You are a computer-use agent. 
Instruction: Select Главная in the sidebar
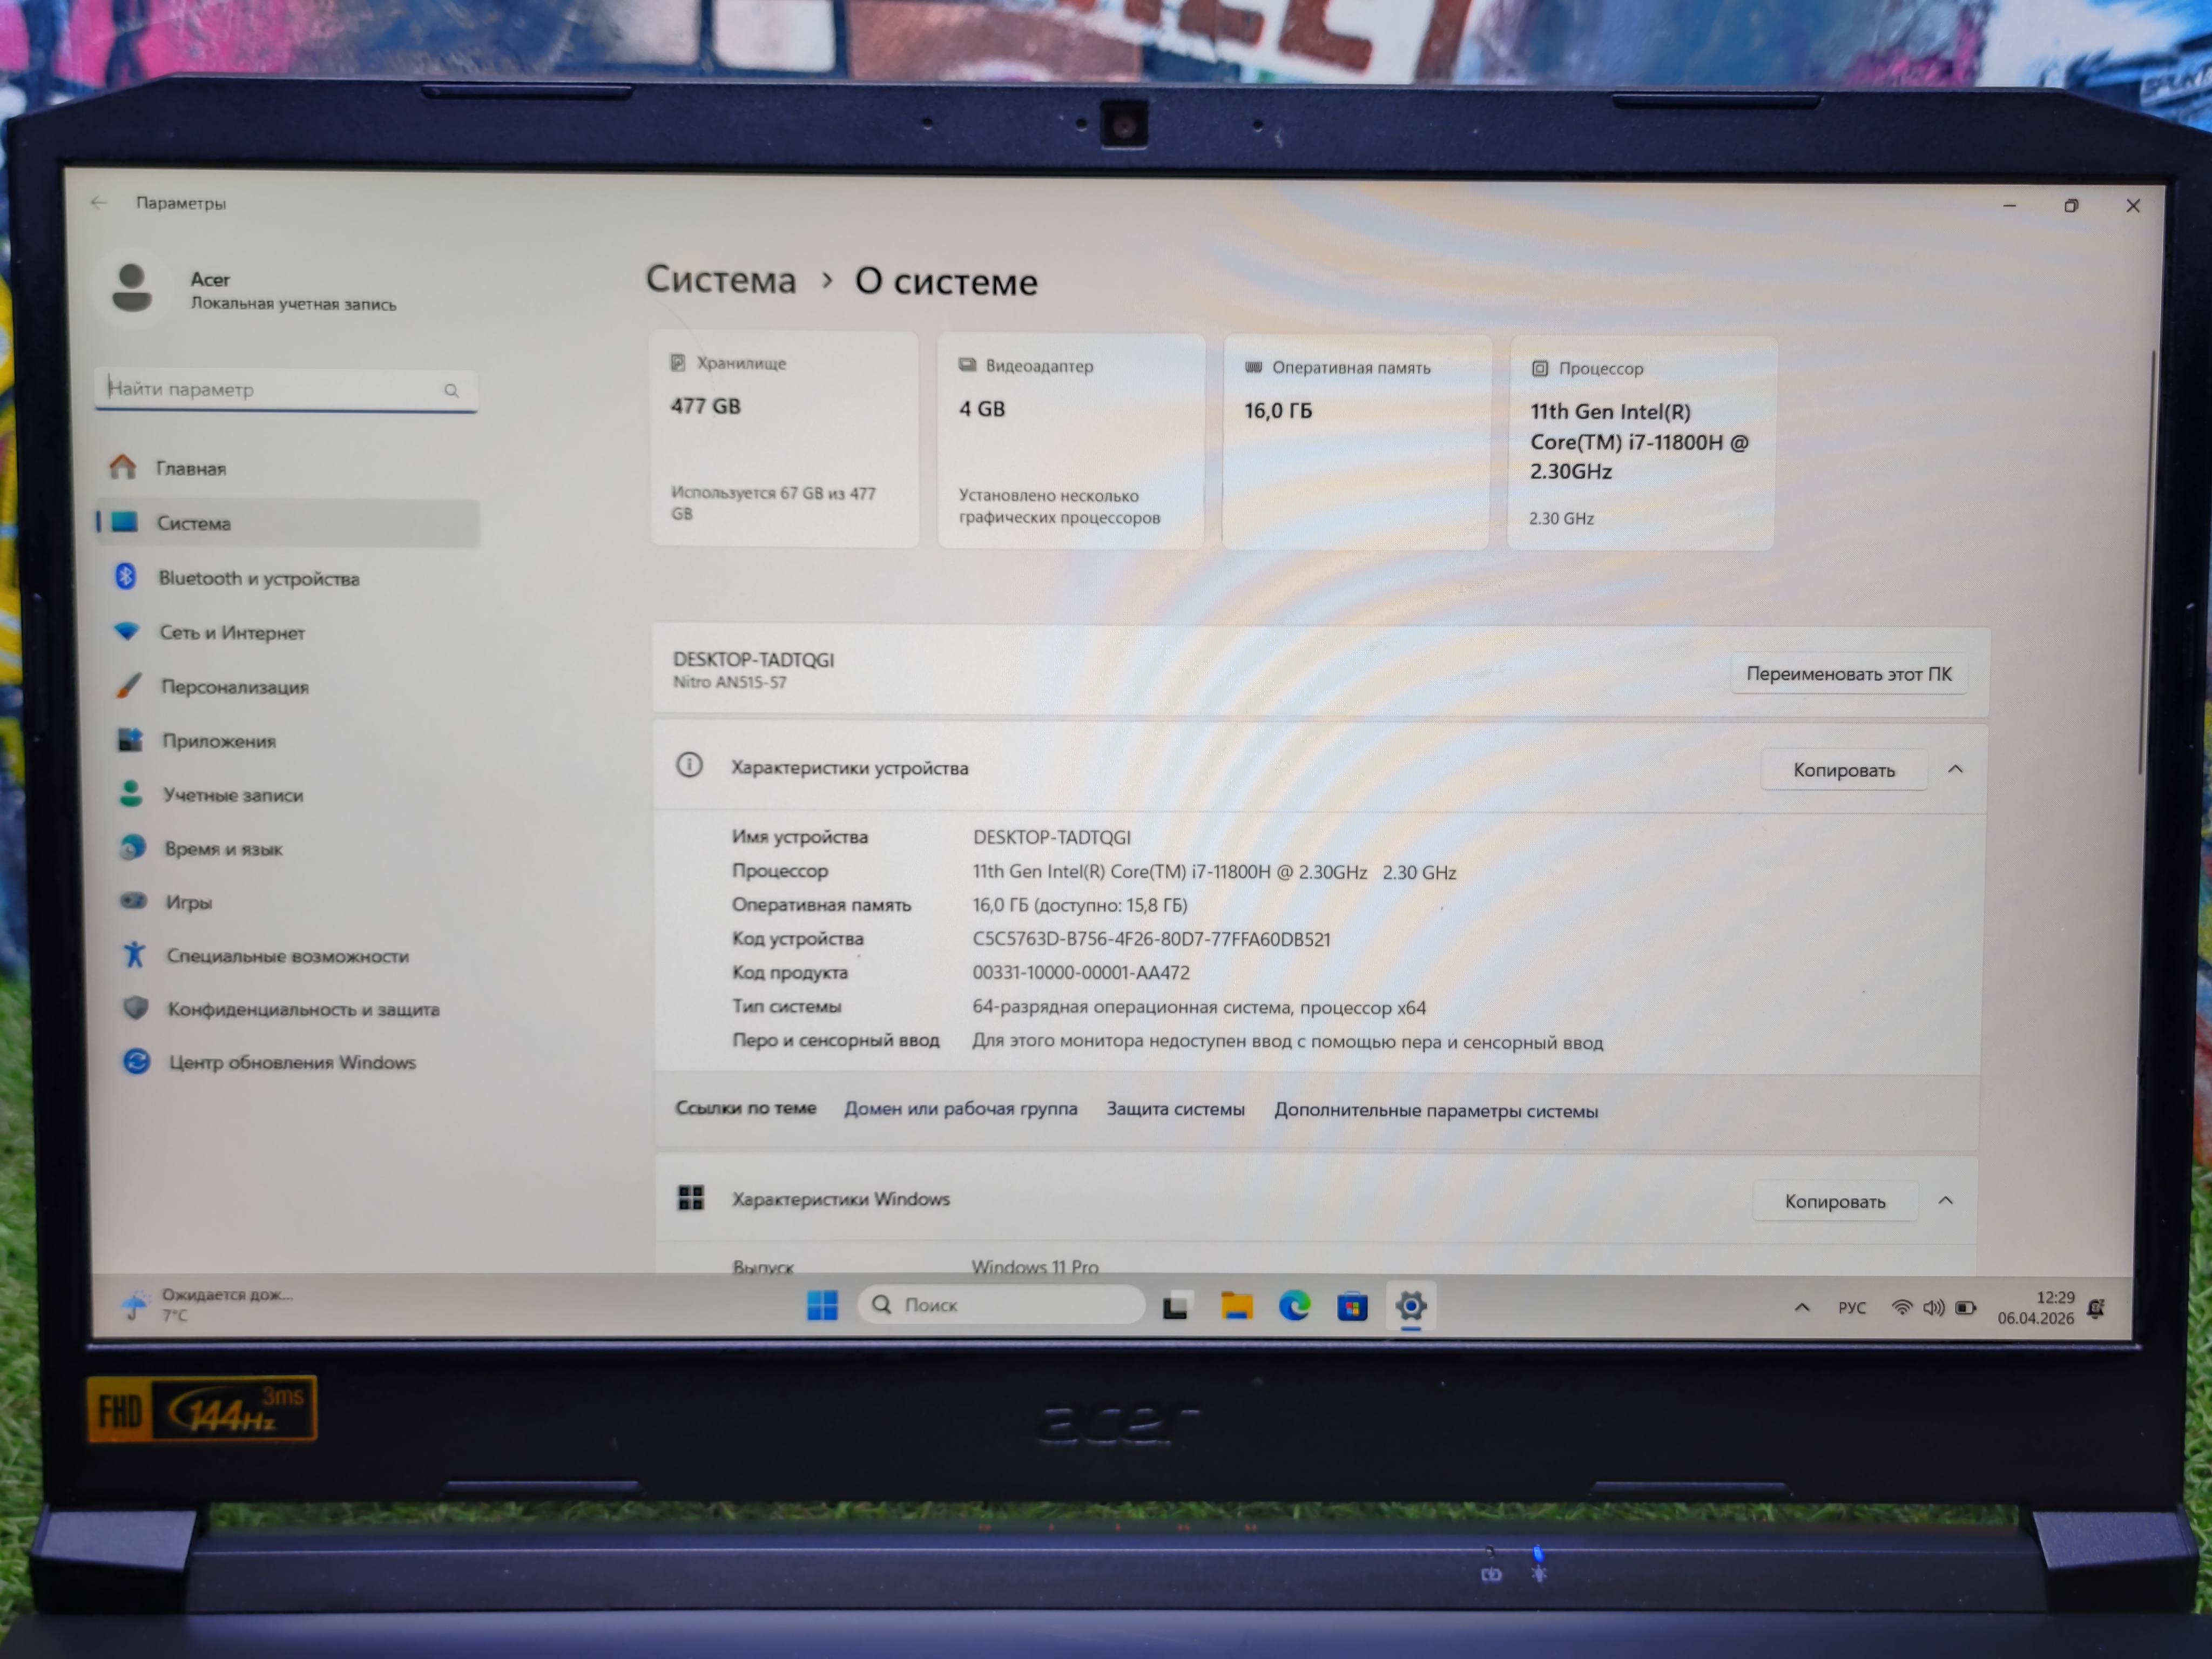tap(190, 468)
